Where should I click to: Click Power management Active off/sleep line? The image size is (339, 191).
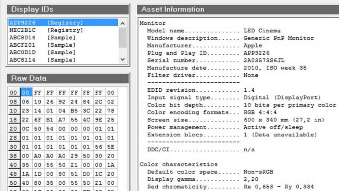[x=225, y=127]
